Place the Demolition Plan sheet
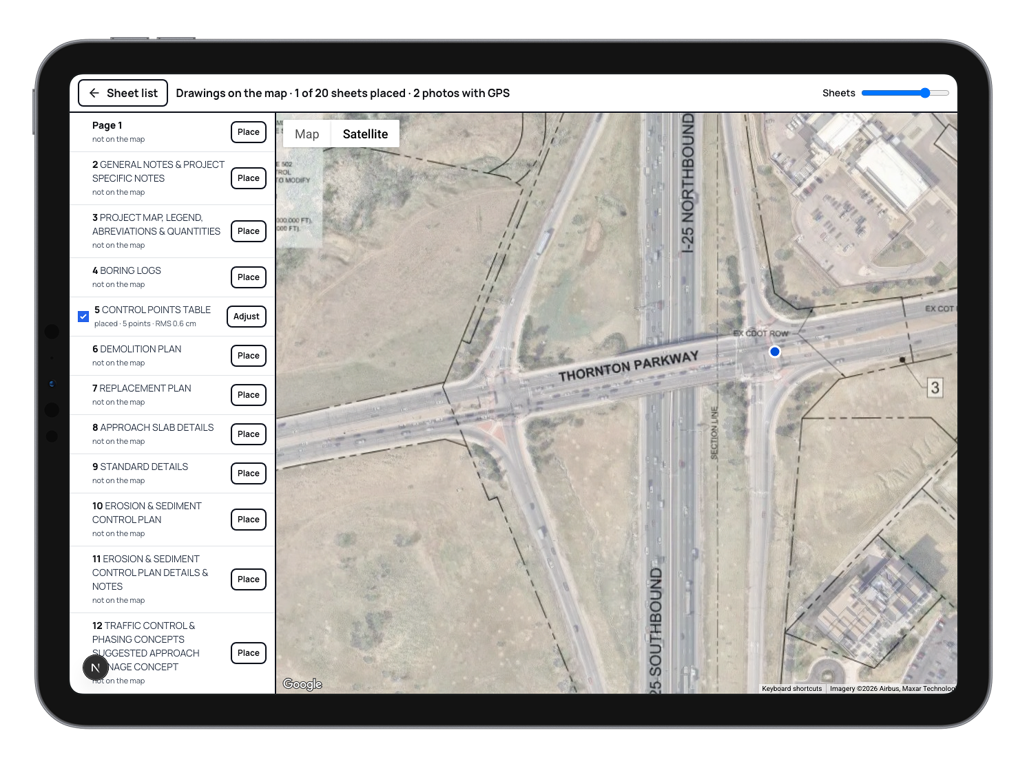 pos(249,356)
